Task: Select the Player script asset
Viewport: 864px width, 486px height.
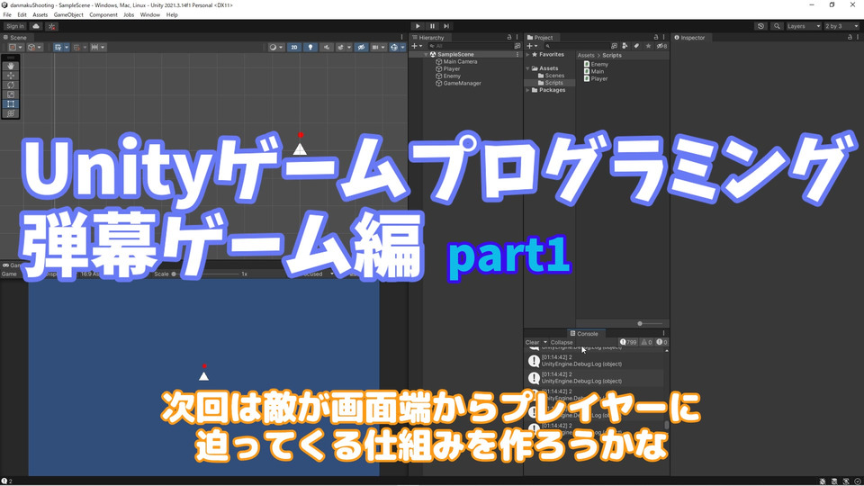Action: [x=596, y=79]
